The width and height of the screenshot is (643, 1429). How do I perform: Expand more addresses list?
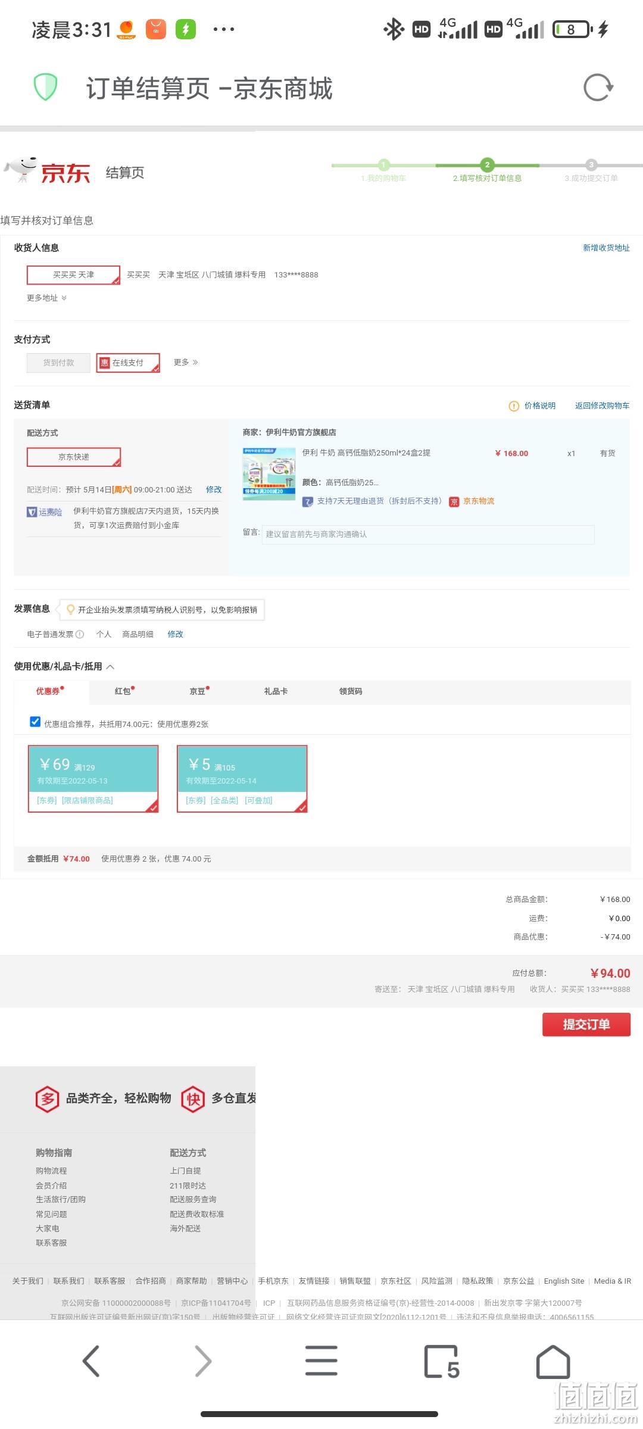coord(46,298)
